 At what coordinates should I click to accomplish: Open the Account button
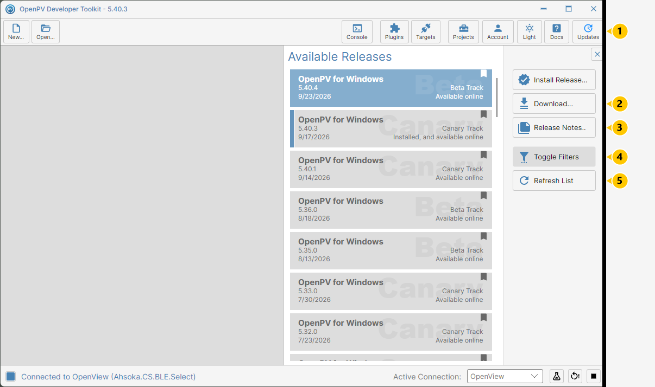pos(497,31)
